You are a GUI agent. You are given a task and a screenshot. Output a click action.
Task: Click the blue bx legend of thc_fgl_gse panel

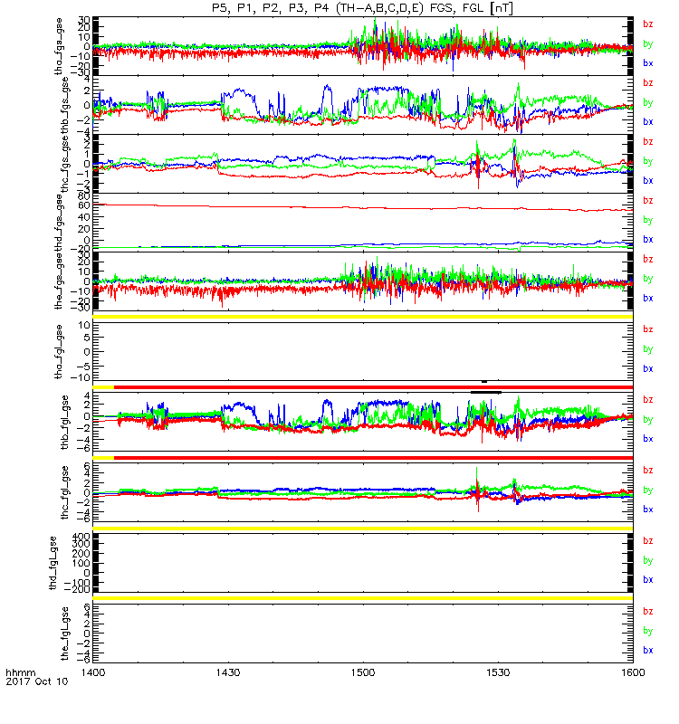point(647,510)
